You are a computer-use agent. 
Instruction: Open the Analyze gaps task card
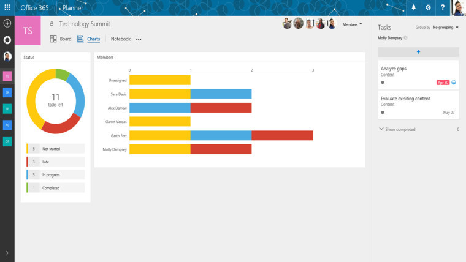[x=418, y=75]
